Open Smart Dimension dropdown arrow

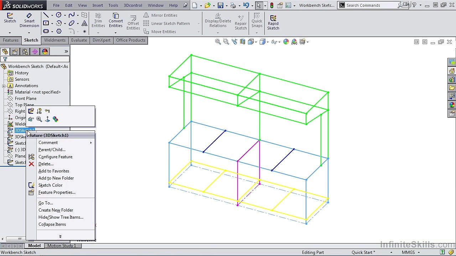(x=29, y=33)
